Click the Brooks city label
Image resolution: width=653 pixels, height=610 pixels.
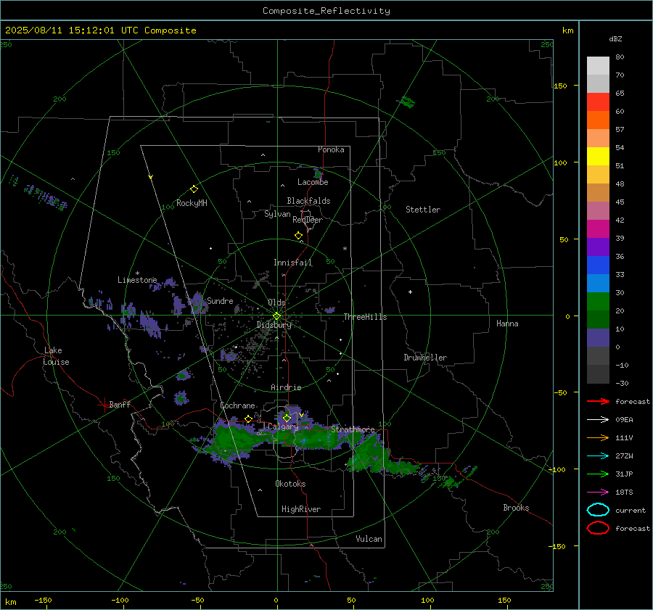[x=516, y=508]
